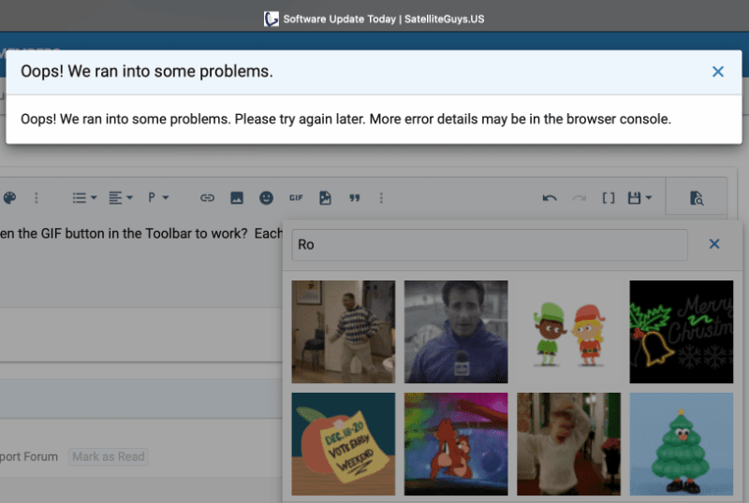Toggle BB code mode brackets

pyautogui.click(x=608, y=198)
